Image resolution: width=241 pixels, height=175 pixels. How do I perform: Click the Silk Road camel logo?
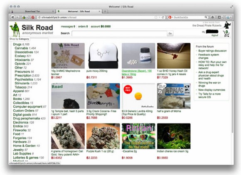tap(15, 29)
